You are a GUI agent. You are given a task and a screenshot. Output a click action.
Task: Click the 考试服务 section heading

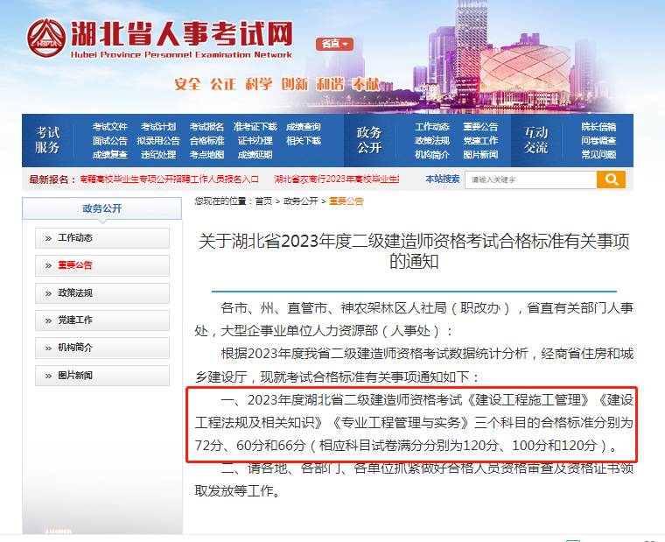47,140
